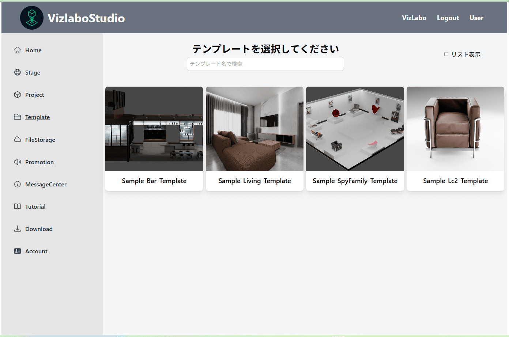Screen dimensions: 509x337
Task: Click the VizlaboStudio logo icon
Action: pyautogui.click(x=32, y=18)
